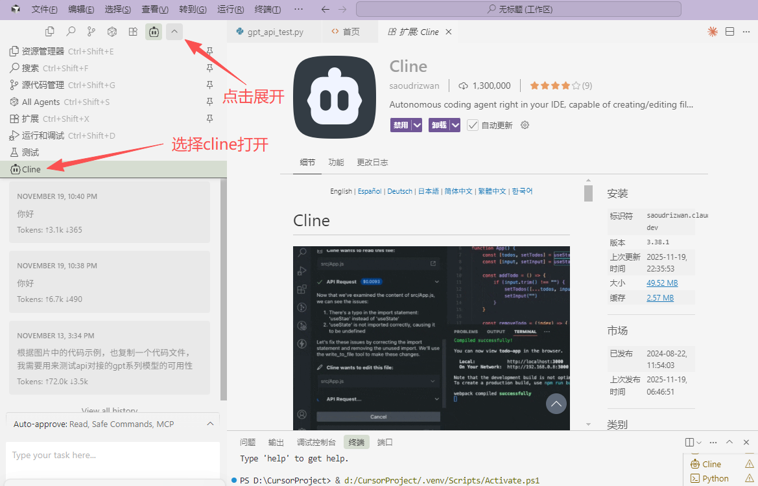Maximize the panel with the up chevron
Viewport: 758px width, 486px height.
tap(729, 442)
